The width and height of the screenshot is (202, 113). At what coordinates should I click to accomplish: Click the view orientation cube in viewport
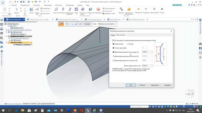click(189, 94)
